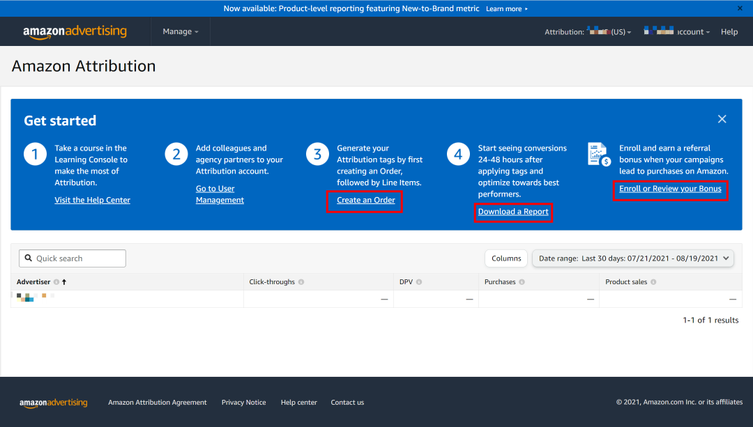
Task: Click the Contact us footer link
Action: coord(347,403)
